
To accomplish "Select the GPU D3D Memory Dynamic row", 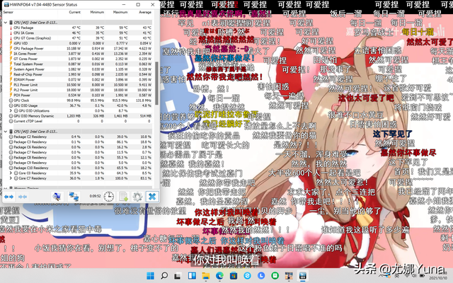I will [x=77, y=116].
